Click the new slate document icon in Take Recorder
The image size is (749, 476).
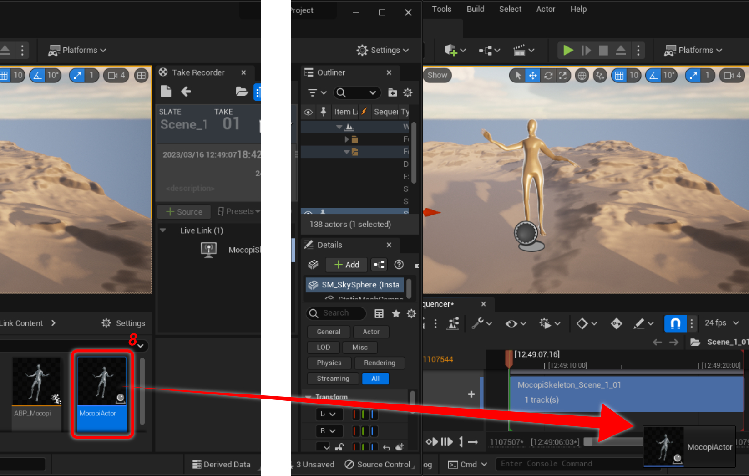click(x=166, y=92)
